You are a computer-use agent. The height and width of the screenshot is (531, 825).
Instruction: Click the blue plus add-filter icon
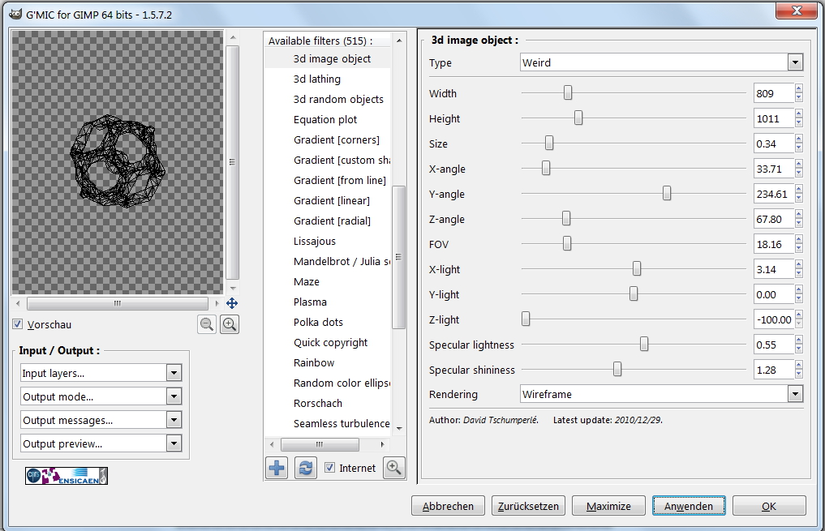click(x=277, y=468)
